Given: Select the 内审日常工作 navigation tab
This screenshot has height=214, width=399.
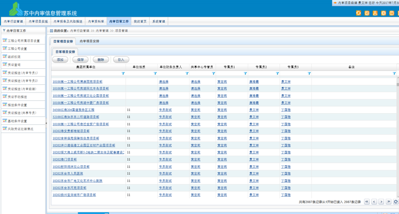Looking at the screenshot, I should point(119,22).
